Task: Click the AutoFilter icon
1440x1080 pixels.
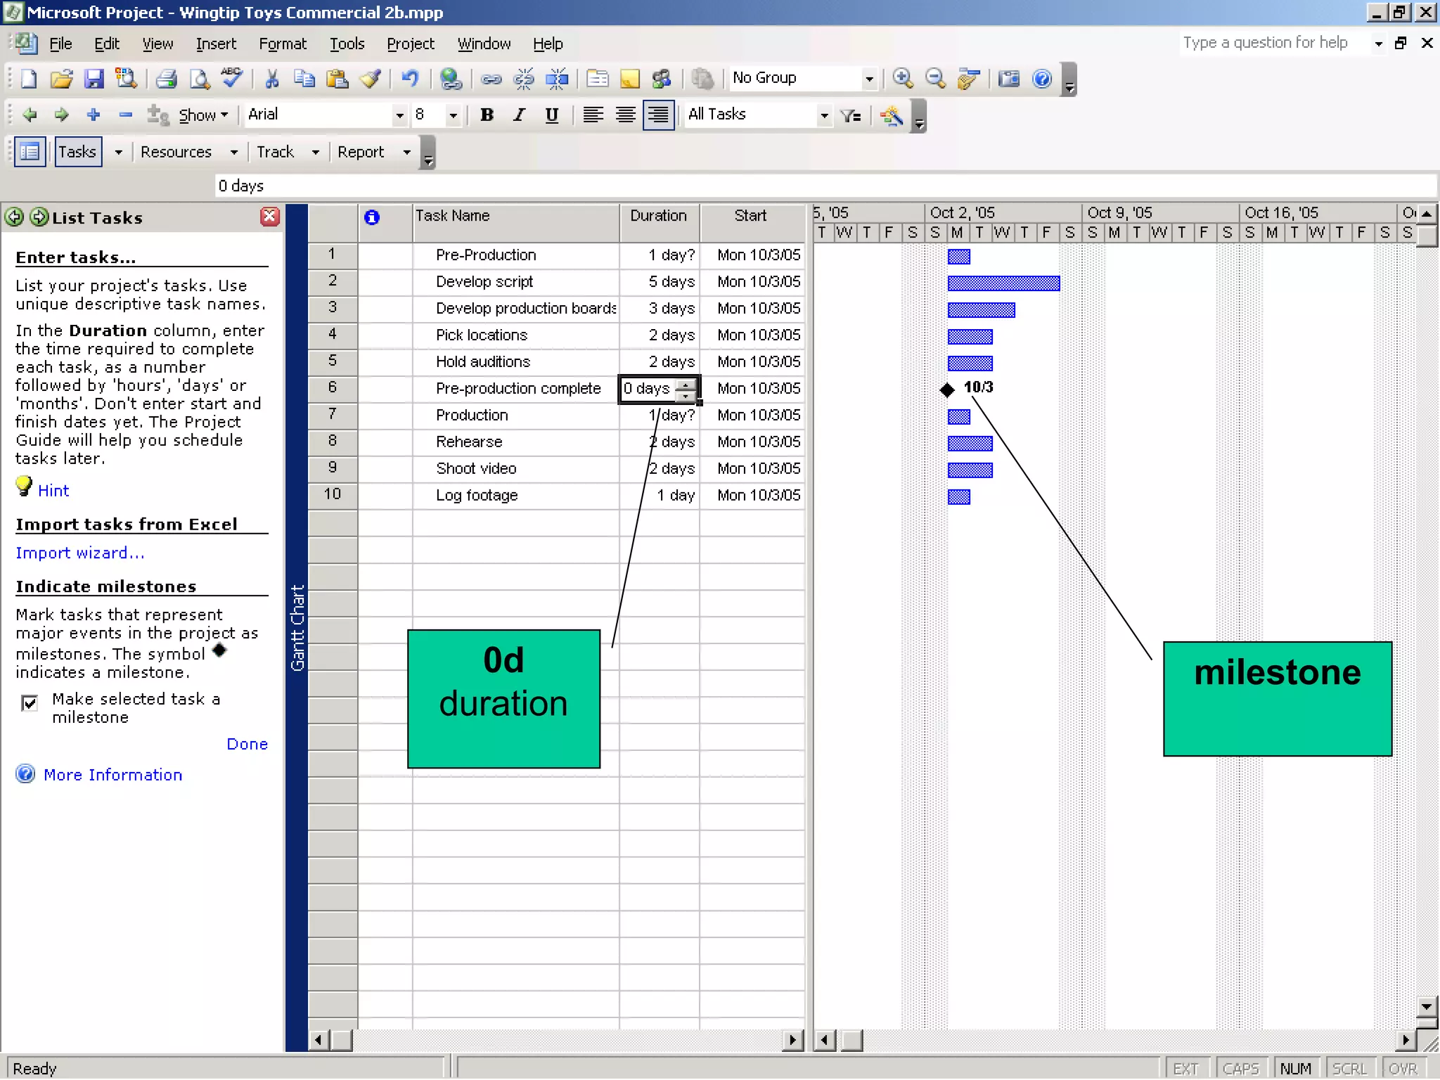Action: 851,115
